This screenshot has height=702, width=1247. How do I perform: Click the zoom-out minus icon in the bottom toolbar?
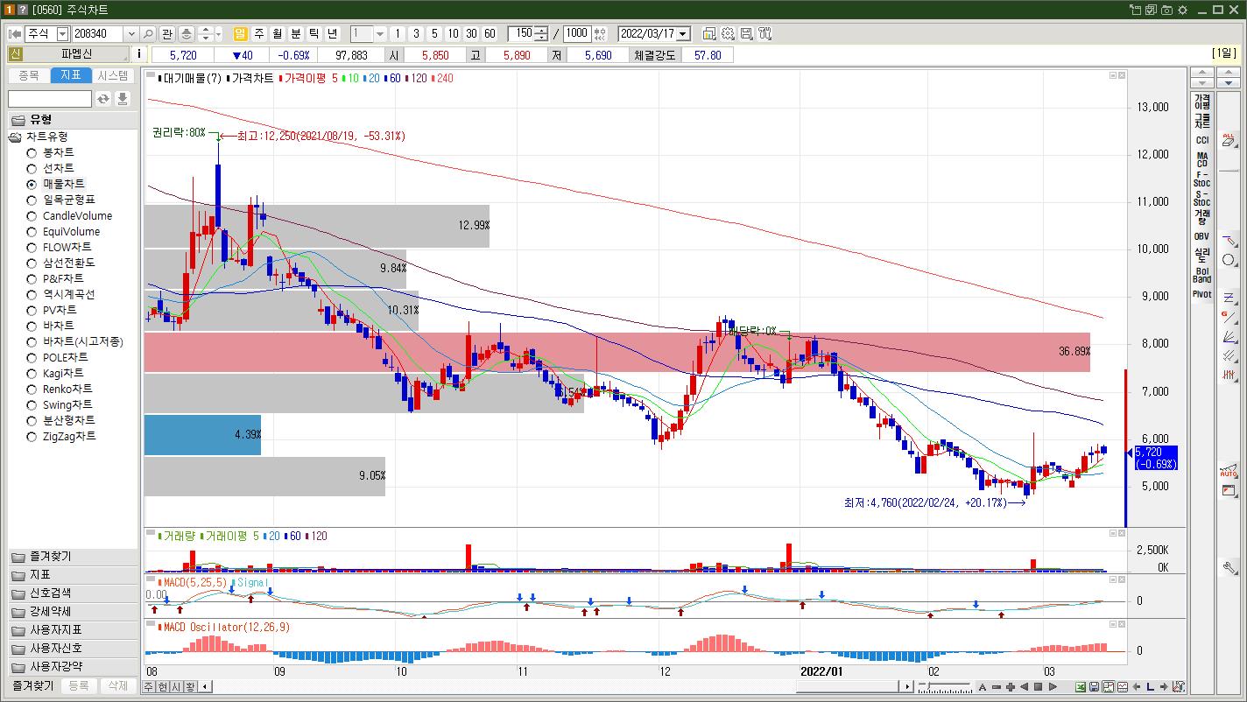(x=997, y=687)
